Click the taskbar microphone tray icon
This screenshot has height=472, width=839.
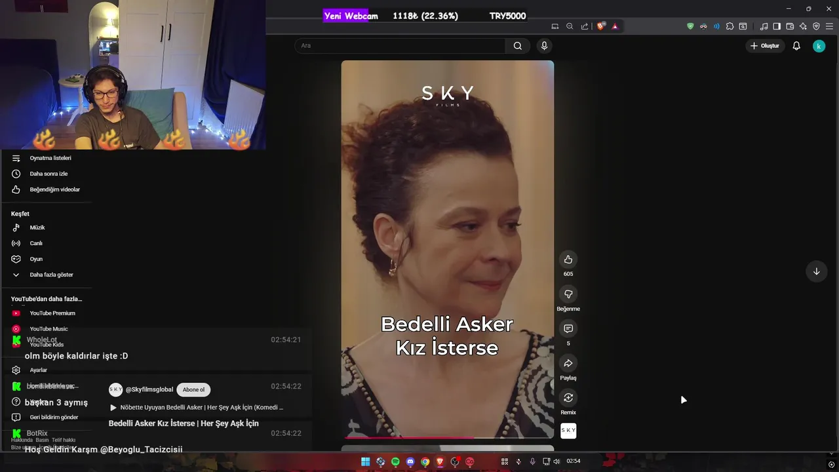(x=532, y=462)
